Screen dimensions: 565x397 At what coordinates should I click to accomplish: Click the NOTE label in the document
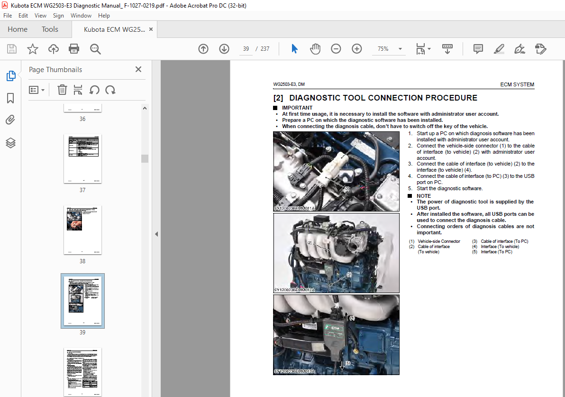[x=424, y=196]
